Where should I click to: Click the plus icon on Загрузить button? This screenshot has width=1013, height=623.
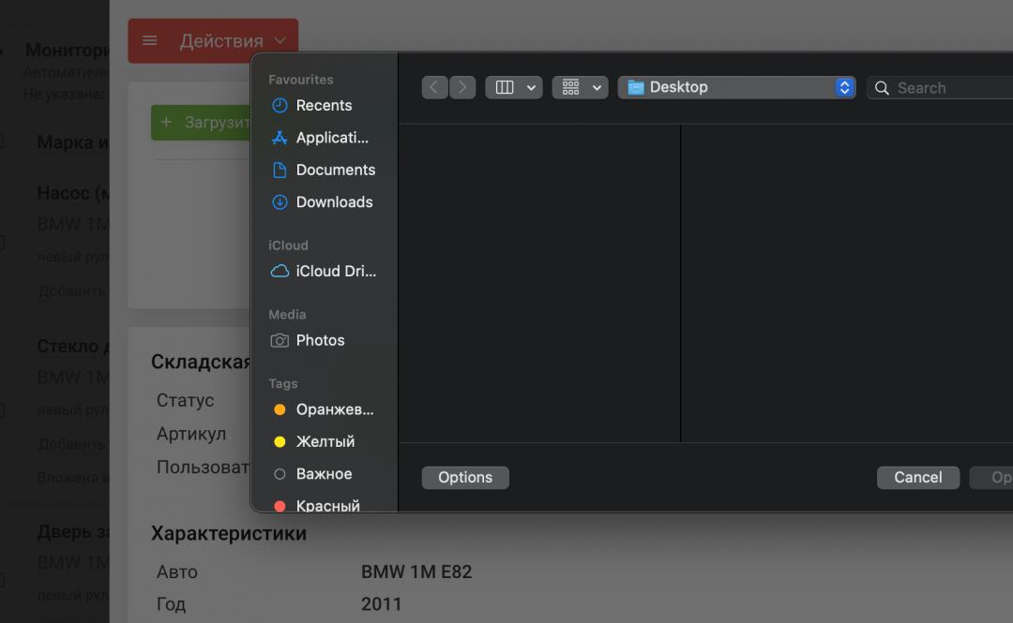166,122
